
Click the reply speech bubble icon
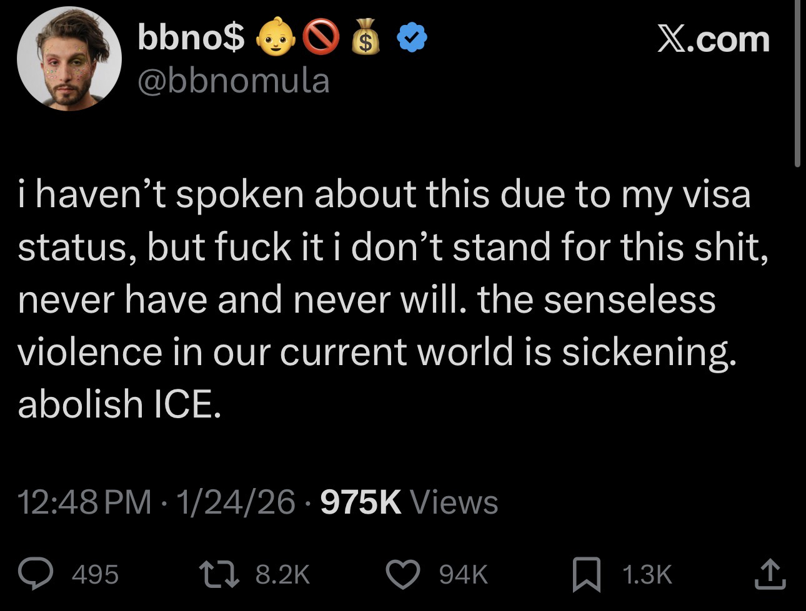click(x=37, y=574)
